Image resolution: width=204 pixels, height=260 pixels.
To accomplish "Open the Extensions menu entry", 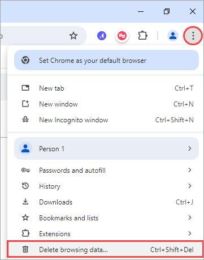I will click(106, 234).
